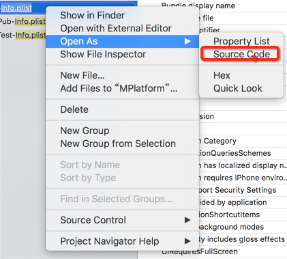Open file as Property List
The image size is (287, 259).
[241, 41]
